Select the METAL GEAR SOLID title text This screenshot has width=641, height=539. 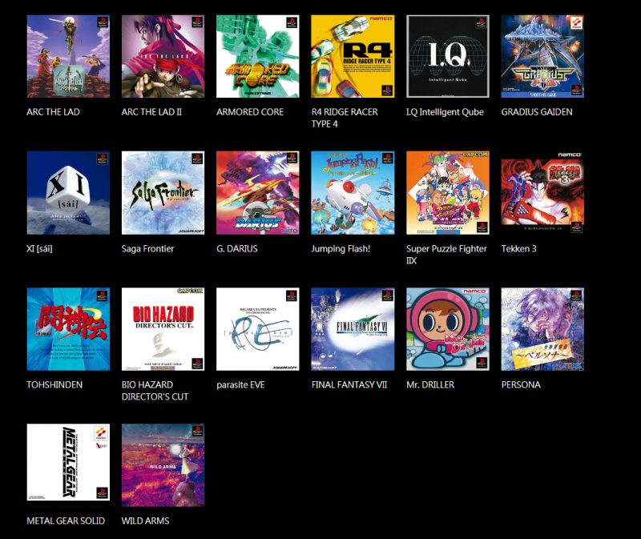(x=66, y=521)
